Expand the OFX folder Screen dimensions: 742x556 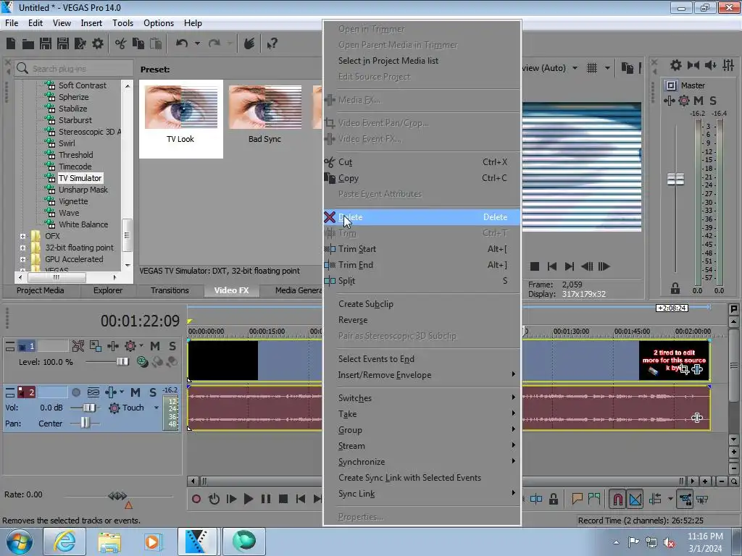point(22,236)
